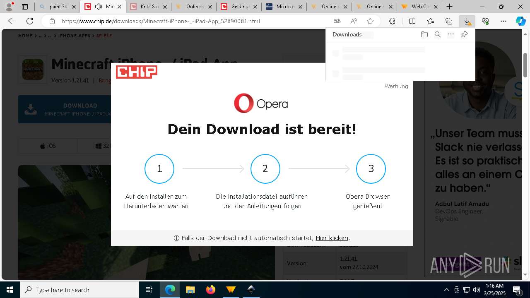Open a new browser tab
This screenshot has width=530, height=298.
pyautogui.click(x=449, y=7)
